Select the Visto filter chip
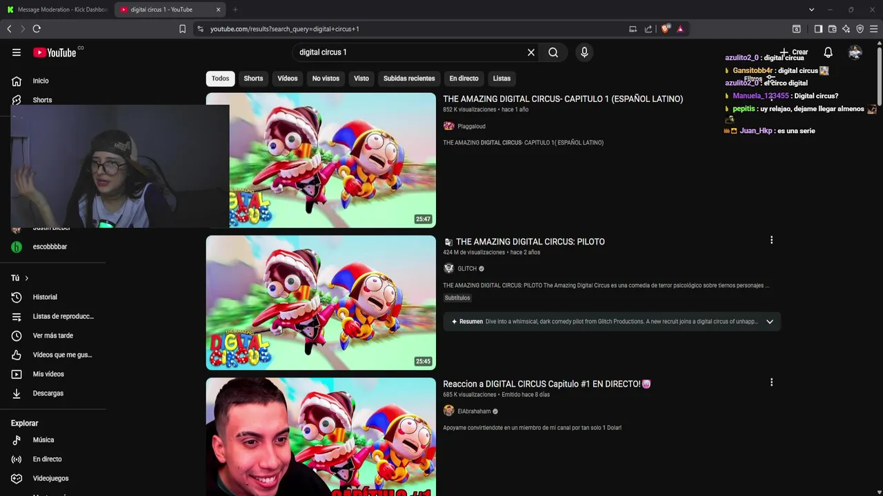The width and height of the screenshot is (883, 496). pyautogui.click(x=361, y=79)
